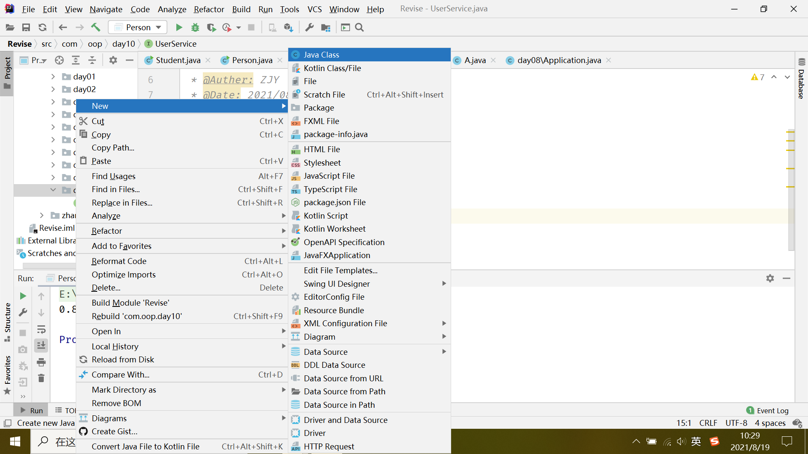Viewport: 808px width, 454px height.
Task: Open the Refactor menu in menu bar
Action: [209, 9]
